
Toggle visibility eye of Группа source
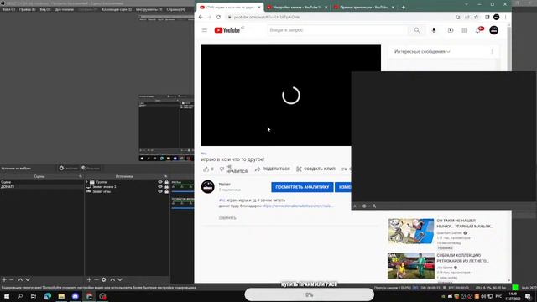pos(160,182)
